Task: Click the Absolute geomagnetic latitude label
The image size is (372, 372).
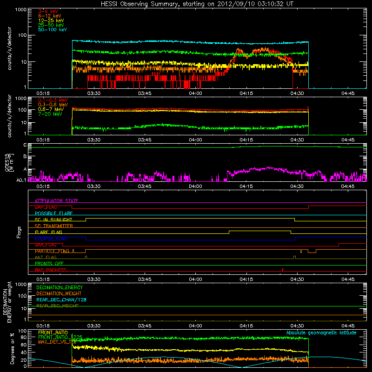Action: (321, 332)
